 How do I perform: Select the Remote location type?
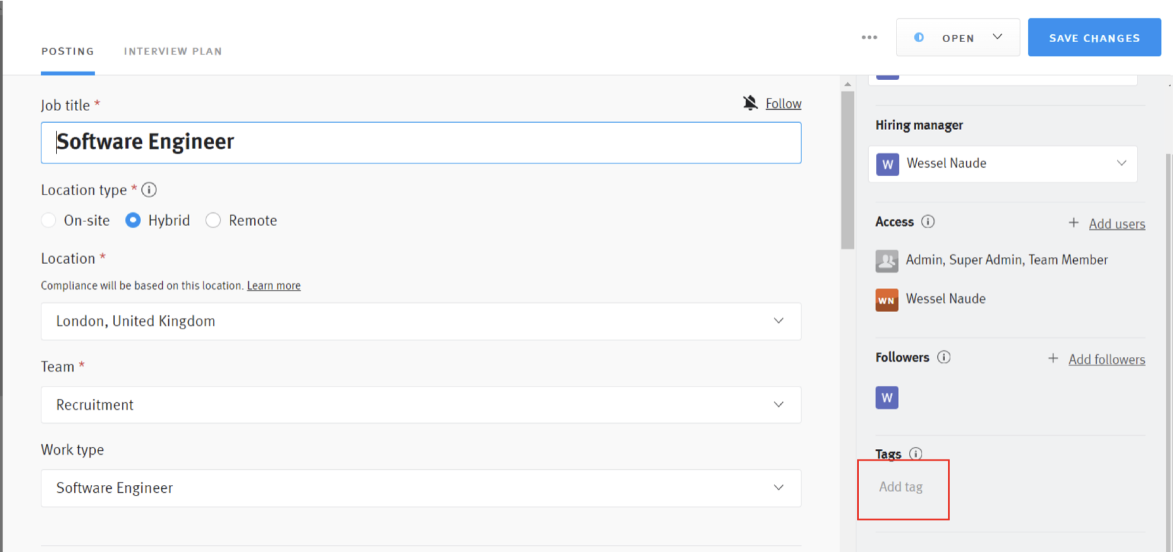[213, 220]
